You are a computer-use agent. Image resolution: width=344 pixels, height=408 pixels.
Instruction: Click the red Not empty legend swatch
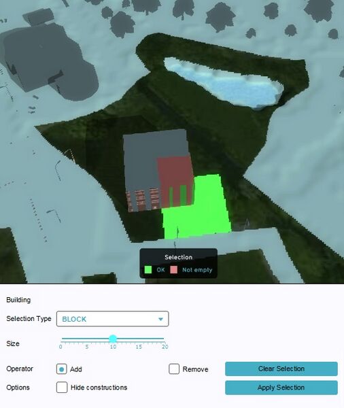point(173,270)
